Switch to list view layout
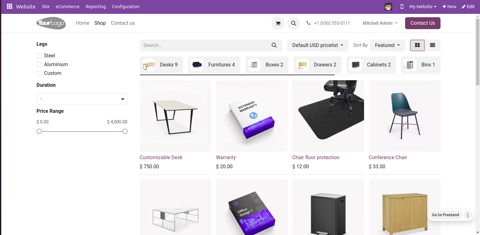 [432, 45]
